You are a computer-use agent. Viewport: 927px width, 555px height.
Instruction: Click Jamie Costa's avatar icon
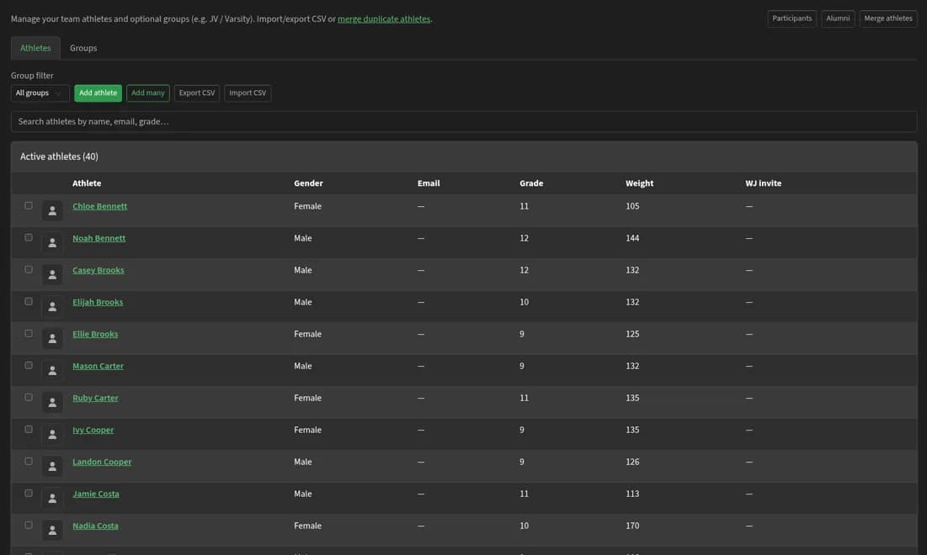point(52,498)
